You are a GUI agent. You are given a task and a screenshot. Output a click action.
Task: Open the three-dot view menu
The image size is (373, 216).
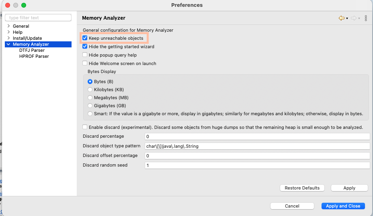pos(366,18)
